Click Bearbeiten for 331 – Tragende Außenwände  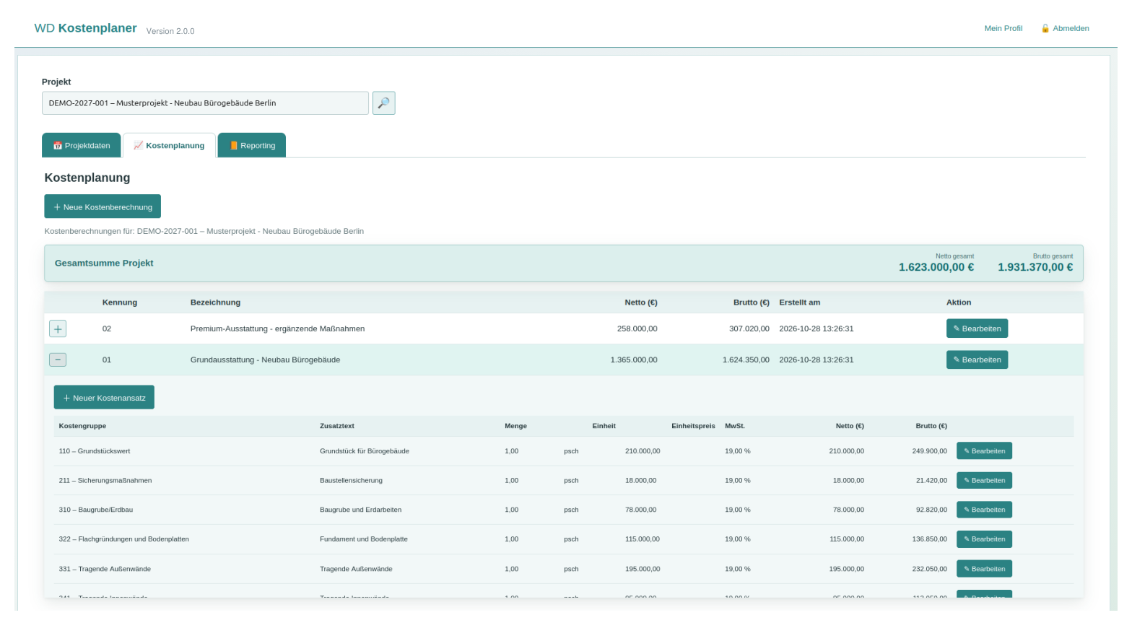coord(984,569)
